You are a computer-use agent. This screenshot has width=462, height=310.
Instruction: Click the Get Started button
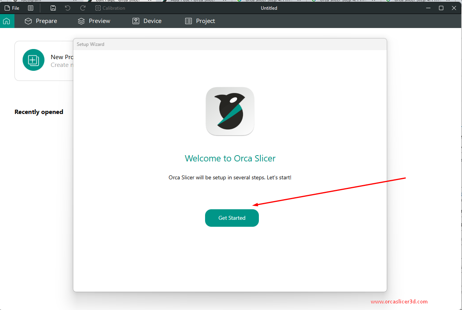click(232, 218)
